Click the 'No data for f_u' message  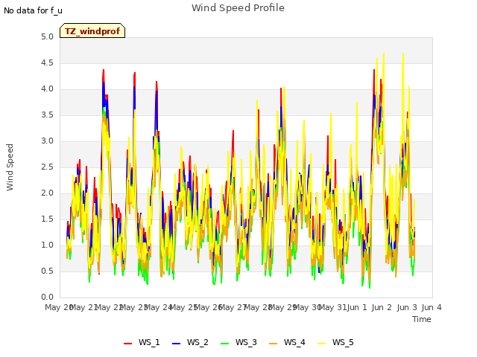33,10
